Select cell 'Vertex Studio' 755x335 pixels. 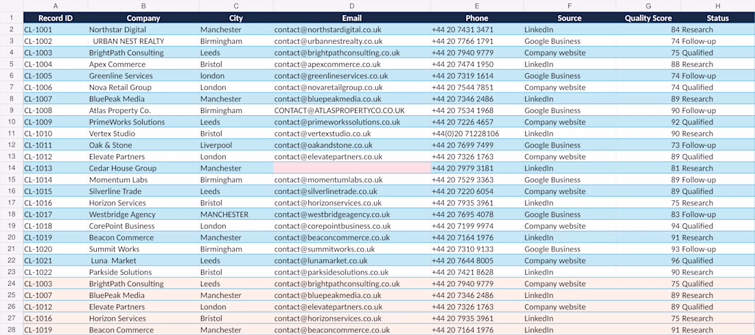(143, 134)
